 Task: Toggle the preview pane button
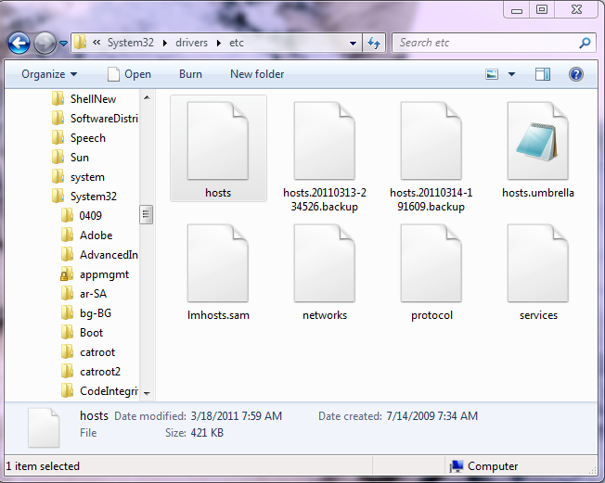tap(543, 74)
